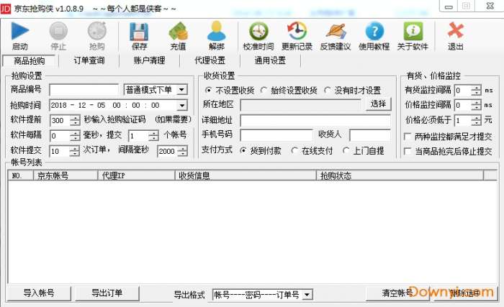Click the 代理IP column header

(x=136, y=175)
